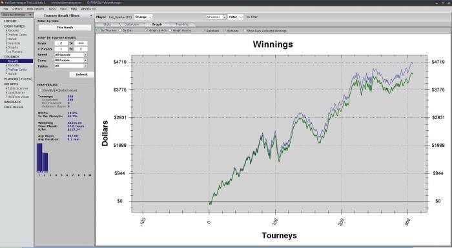This screenshot has height=248, width=452.
Task: Open the Tools menu
Action: coord(52,9)
